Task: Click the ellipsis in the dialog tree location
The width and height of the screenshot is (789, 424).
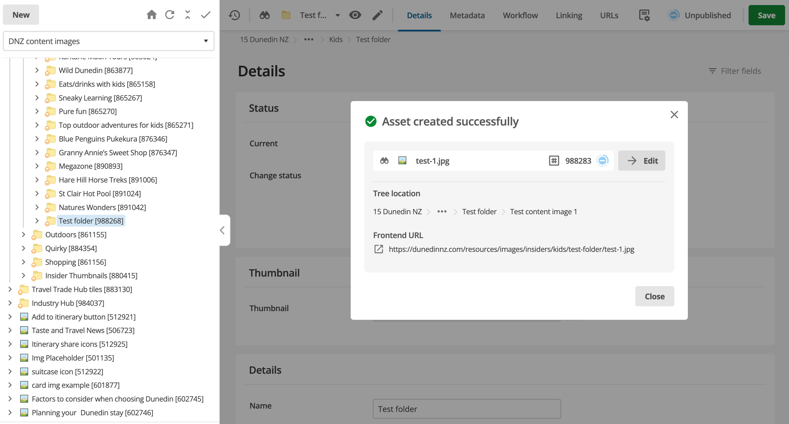Action: pos(442,211)
